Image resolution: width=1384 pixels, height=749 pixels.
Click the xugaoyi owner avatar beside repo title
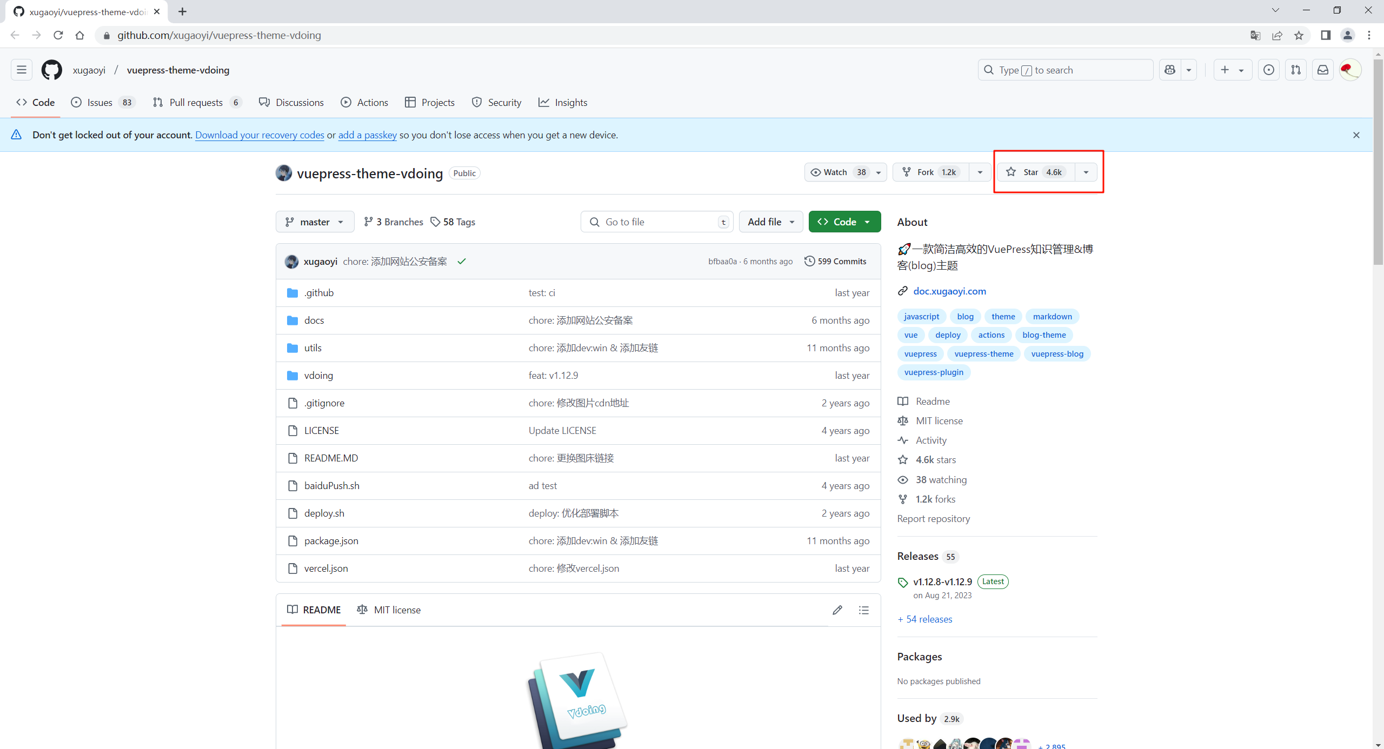point(284,173)
